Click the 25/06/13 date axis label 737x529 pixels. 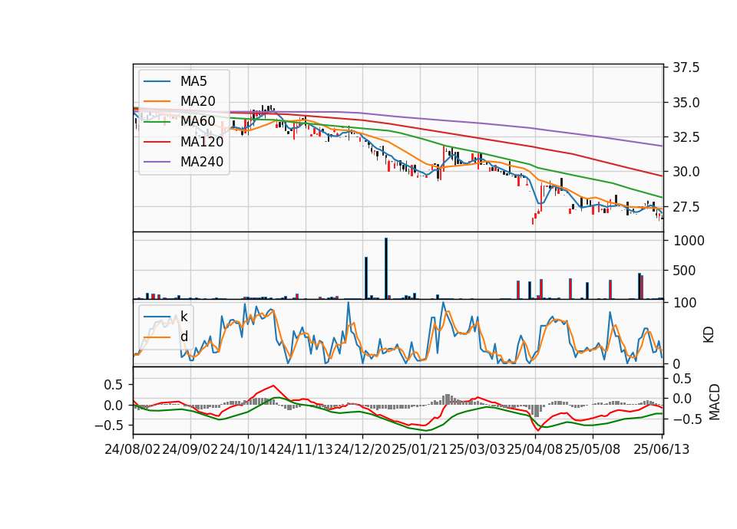pos(661,450)
